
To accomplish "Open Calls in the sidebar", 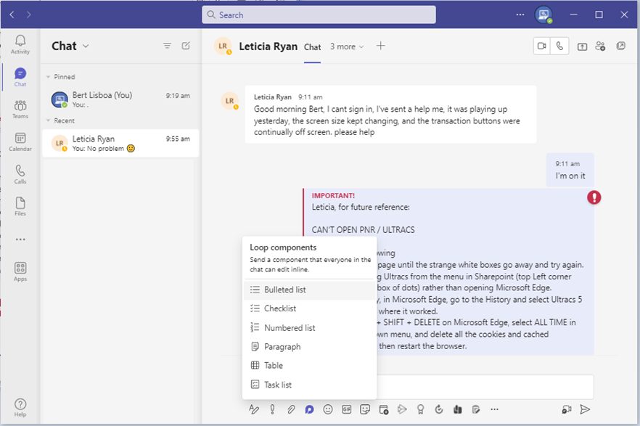I will (20, 174).
